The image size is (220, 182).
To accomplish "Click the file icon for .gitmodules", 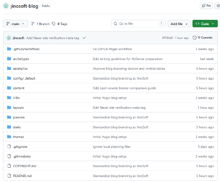I will pyautogui.click(x=9, y=156).
